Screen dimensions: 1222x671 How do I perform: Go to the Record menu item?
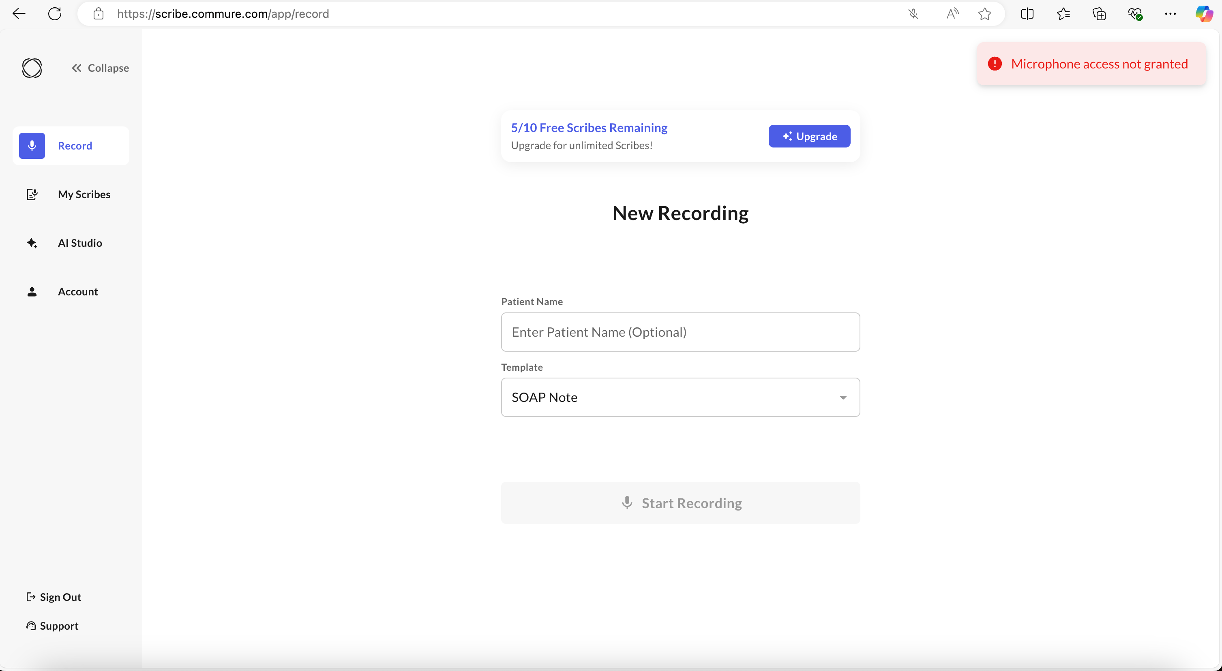pos(71,145)
